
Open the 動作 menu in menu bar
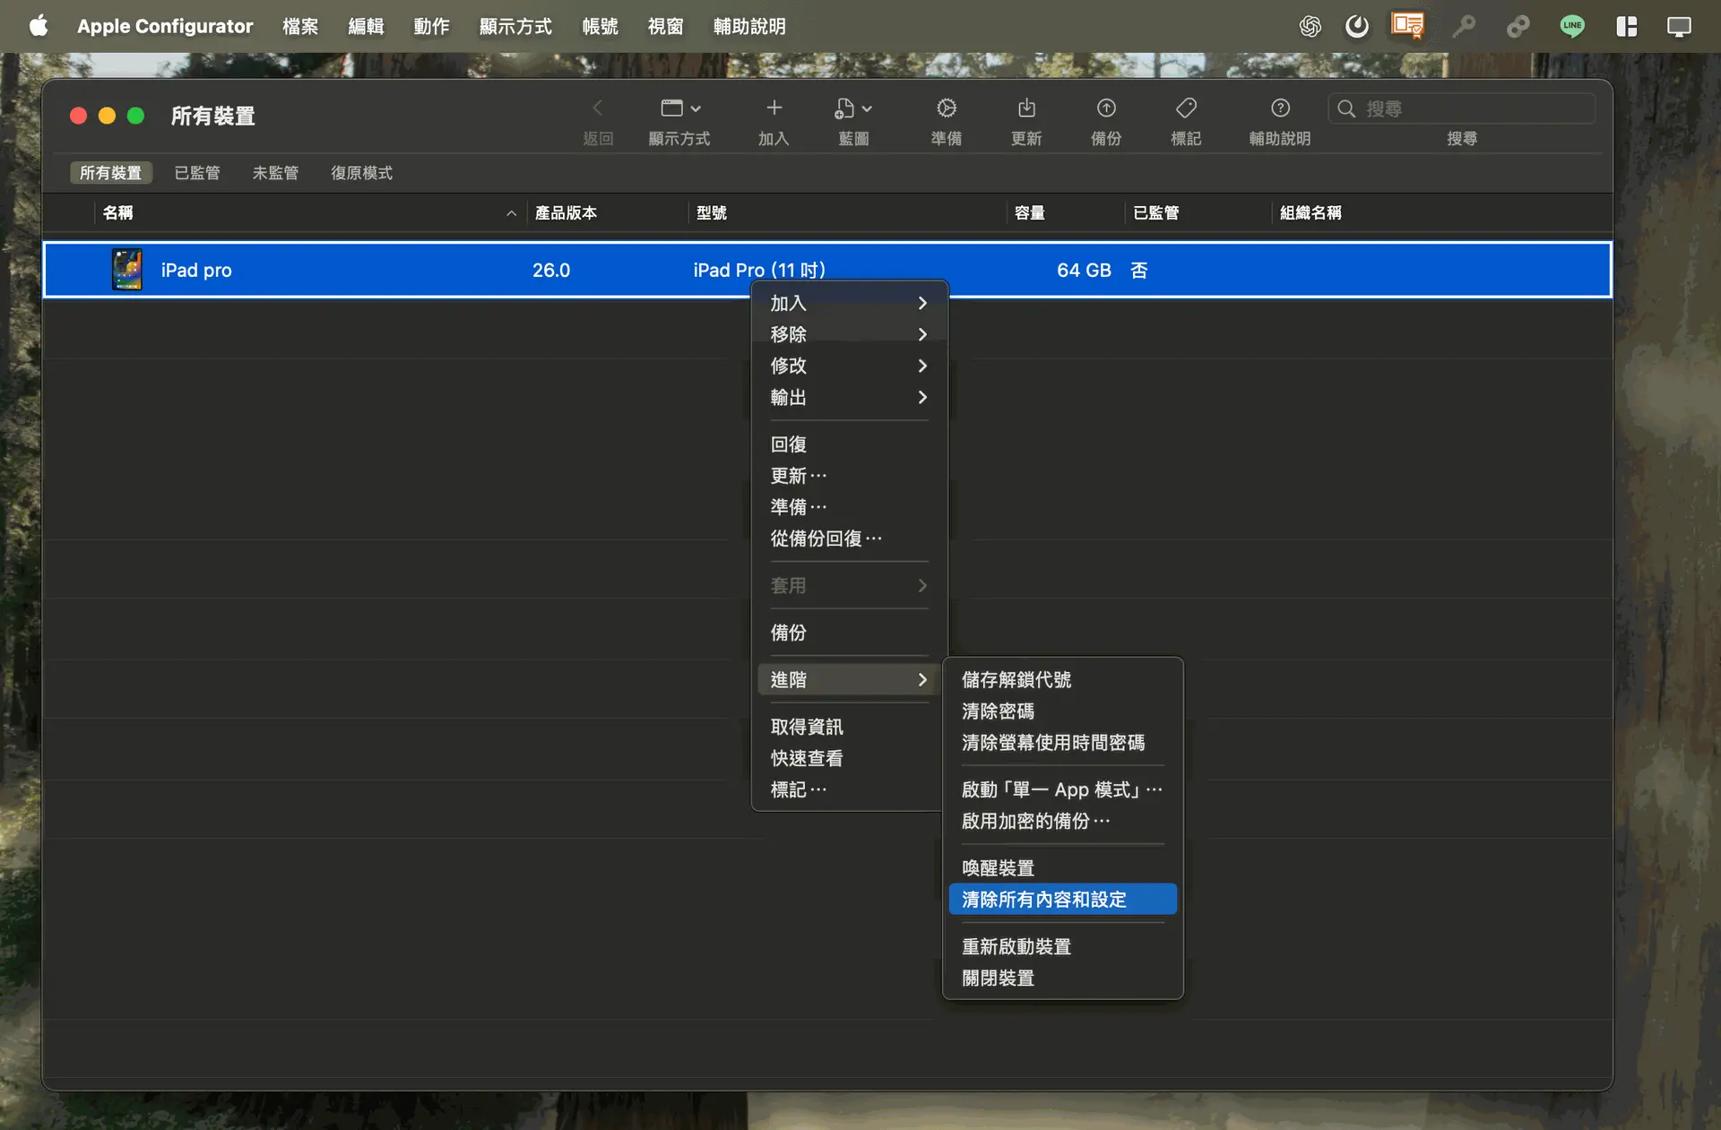pyautogui.click(x=431, y=26)
